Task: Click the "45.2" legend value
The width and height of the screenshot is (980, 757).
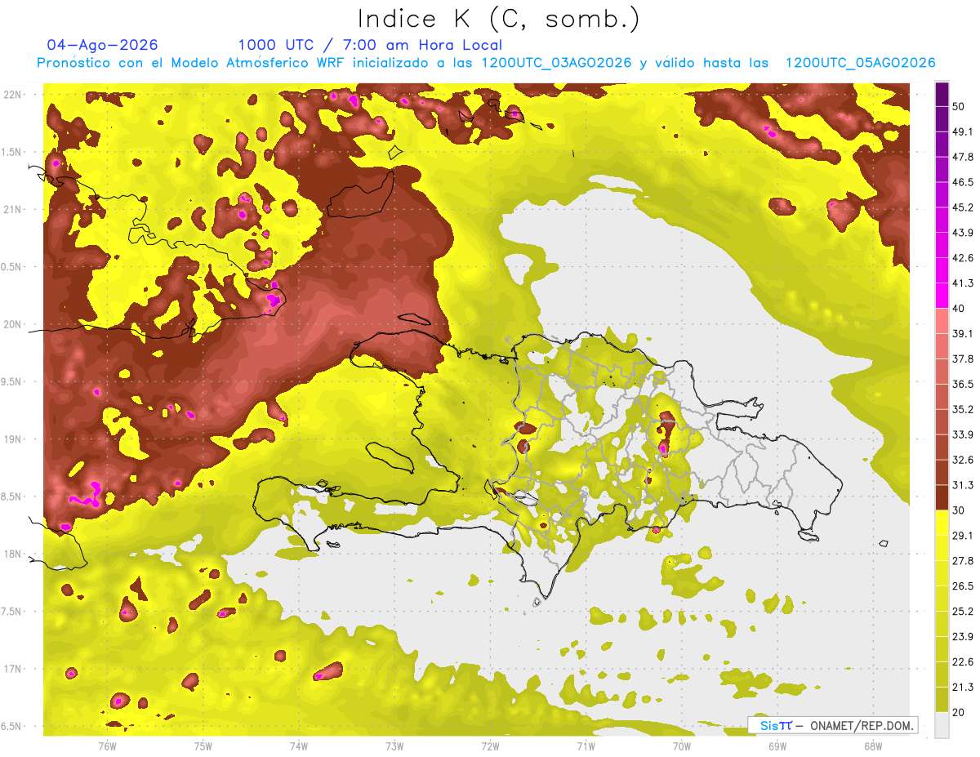Action: click(963, 207)
